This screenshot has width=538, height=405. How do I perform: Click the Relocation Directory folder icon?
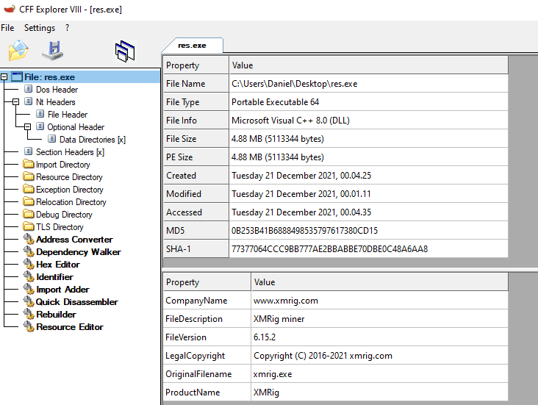(x=29, y=201)
